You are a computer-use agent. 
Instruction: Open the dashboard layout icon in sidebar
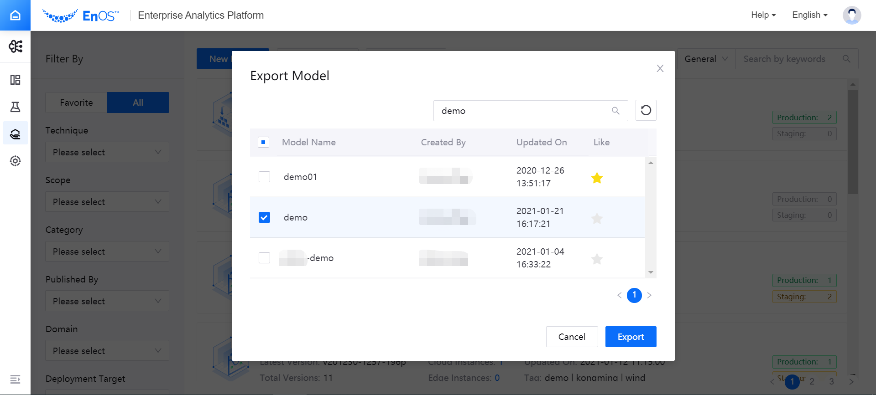click(15, 80)
